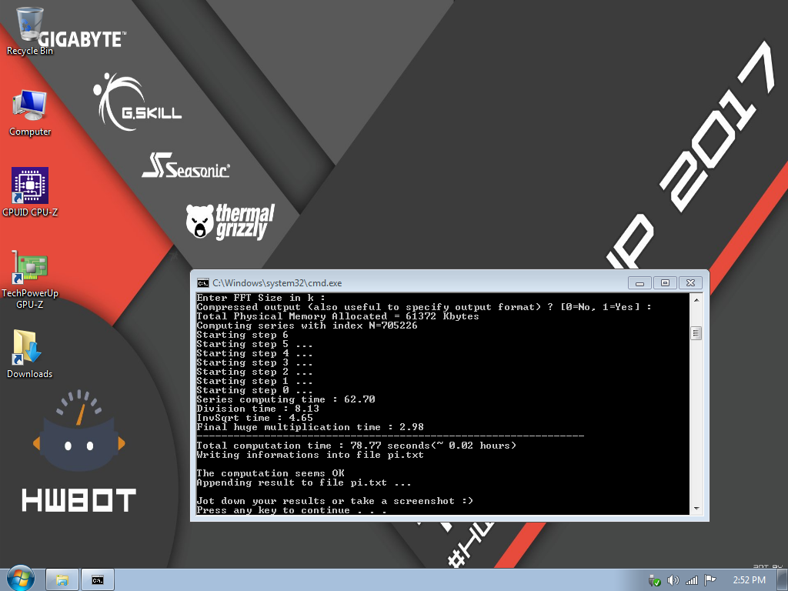Launch the TechPowerUp GPU-Z shortcut
The image size is (788, 591).
click(30, 279)
